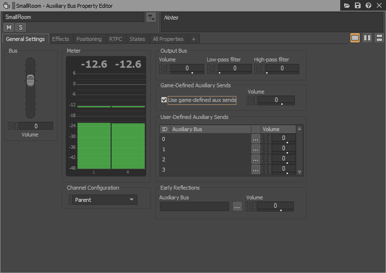This screenshot has width=386, height=273.
Task: Click the Bus volume fader handle
Action: pos(30,80)
